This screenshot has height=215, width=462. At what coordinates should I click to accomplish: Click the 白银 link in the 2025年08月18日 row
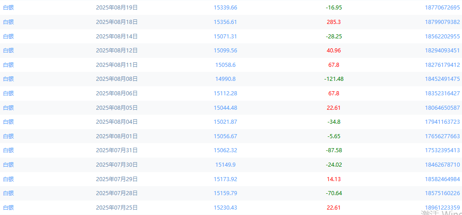click(x=9, y=22)
